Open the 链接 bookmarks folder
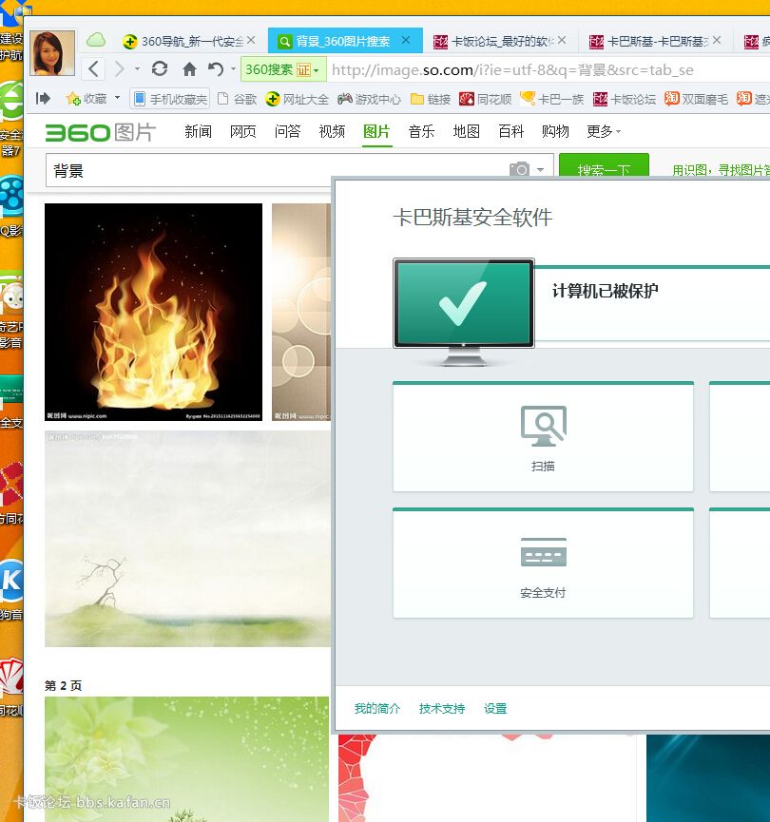The height and width of the screenshot is (822, 770). click(431, 99)
